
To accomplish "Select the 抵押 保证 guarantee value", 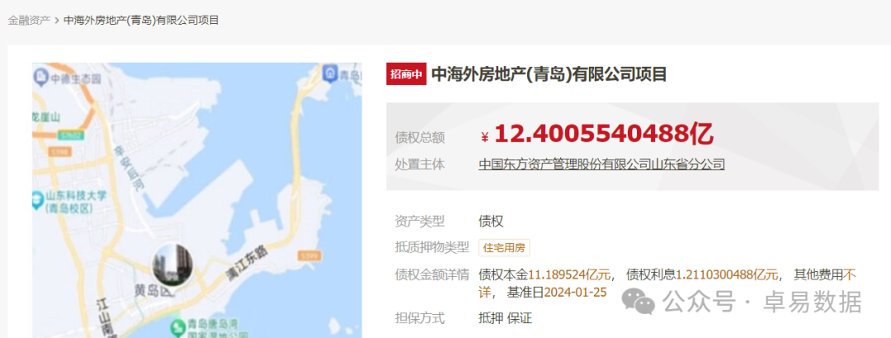I will click(505, 318).
